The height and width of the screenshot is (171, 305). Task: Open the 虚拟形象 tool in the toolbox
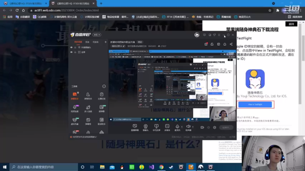[x=74, y=121]
